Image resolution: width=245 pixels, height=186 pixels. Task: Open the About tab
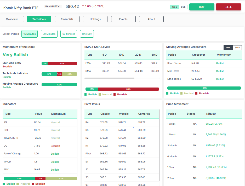(151, 19)
